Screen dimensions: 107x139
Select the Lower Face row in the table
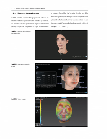coord(46,81)
